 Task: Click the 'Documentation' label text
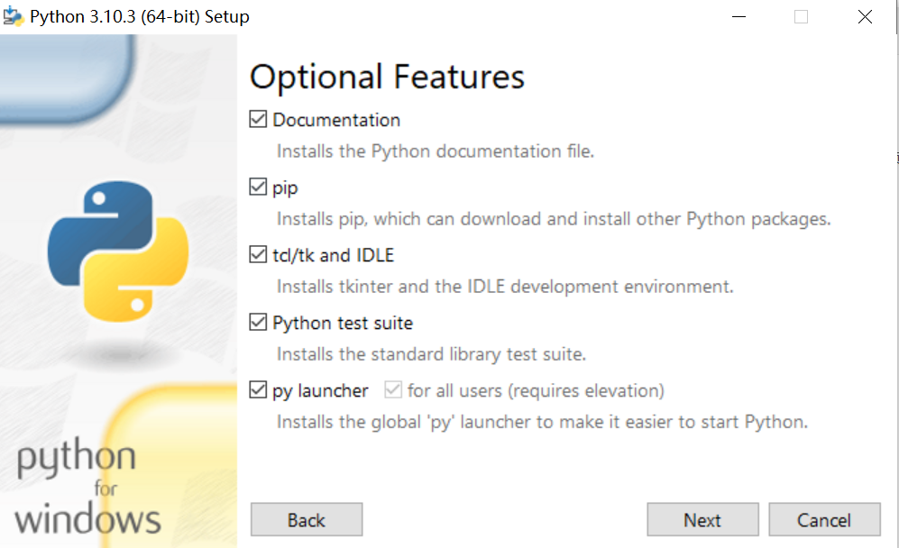pyautogui.click(x=335, y=119)
